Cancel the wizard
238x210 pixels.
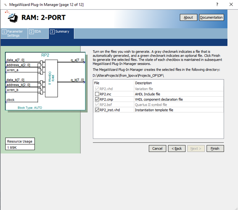(x=157, y=148)
